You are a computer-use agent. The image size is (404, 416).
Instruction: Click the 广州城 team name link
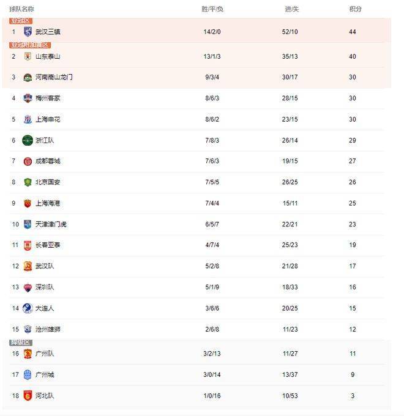click(x=45, y=374)
